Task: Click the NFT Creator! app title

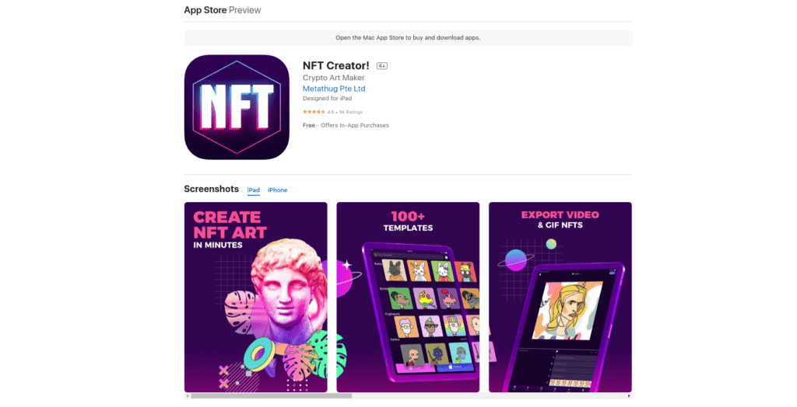Action: click(336, 65)
